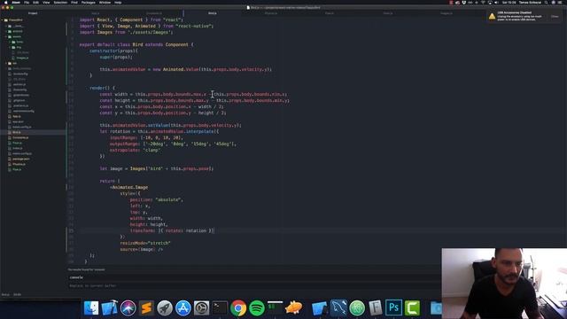The height and width of the screenshot is (319, 567).
Task: Open Font Book from the dock
Action: click(376, 308)
